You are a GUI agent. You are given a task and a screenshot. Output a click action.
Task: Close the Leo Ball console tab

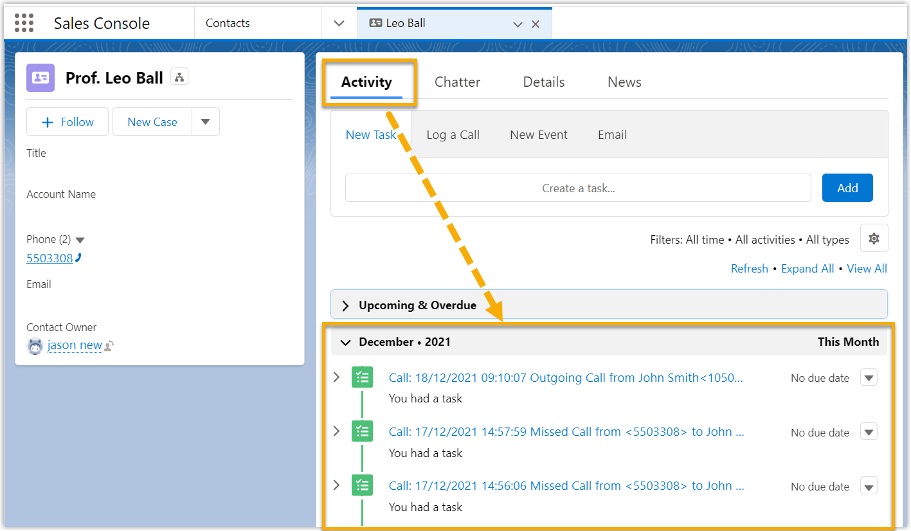tap(536, 24)
